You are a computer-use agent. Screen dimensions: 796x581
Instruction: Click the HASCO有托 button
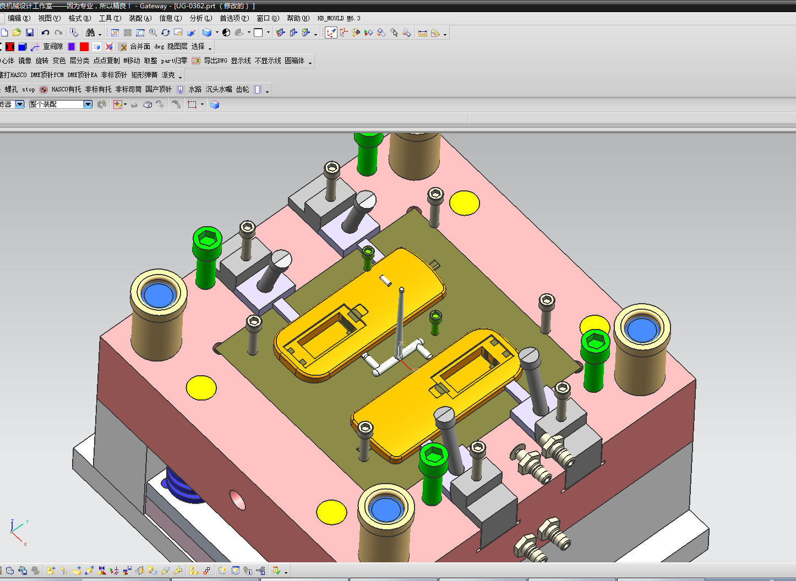pyautogui.click(x=66, y=89)
